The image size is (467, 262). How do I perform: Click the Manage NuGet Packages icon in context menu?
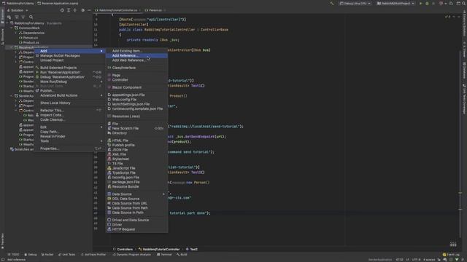37,55
